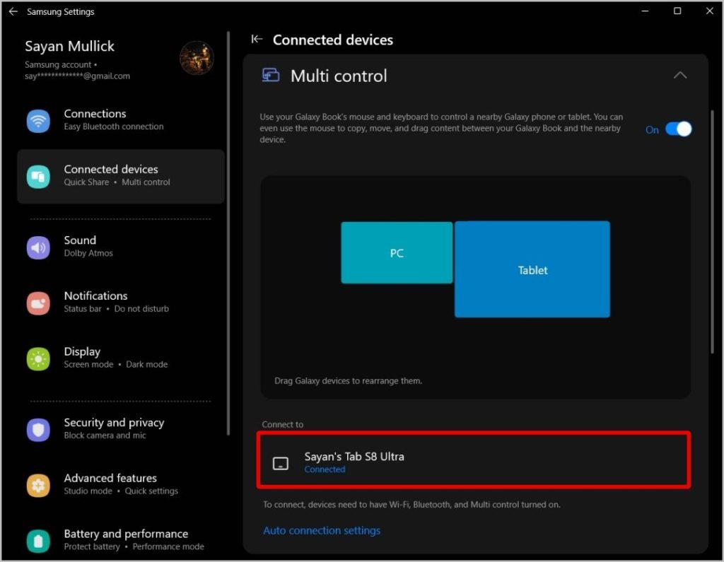The width and height of the screenshot is (724, 562).
Task: Click the Multi control header icon
Action: click(x=271, y=75)
